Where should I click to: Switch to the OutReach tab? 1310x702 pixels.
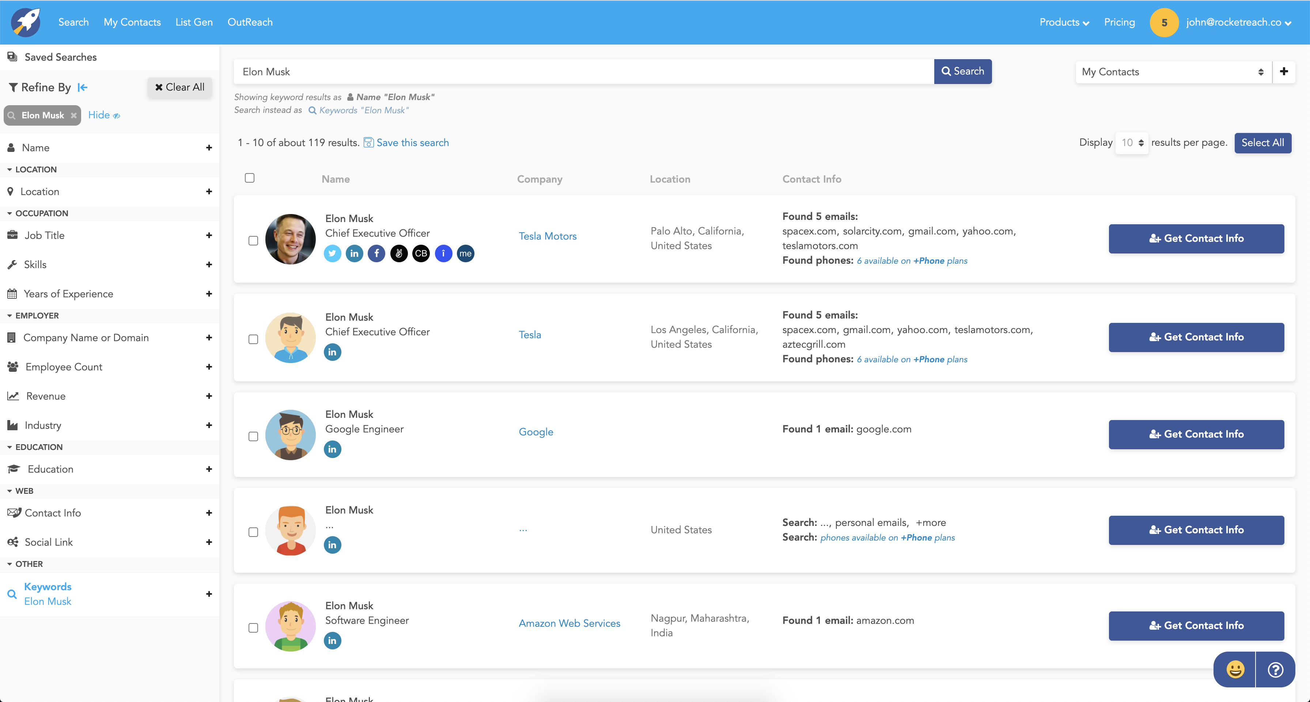click(x=250, y=22)
